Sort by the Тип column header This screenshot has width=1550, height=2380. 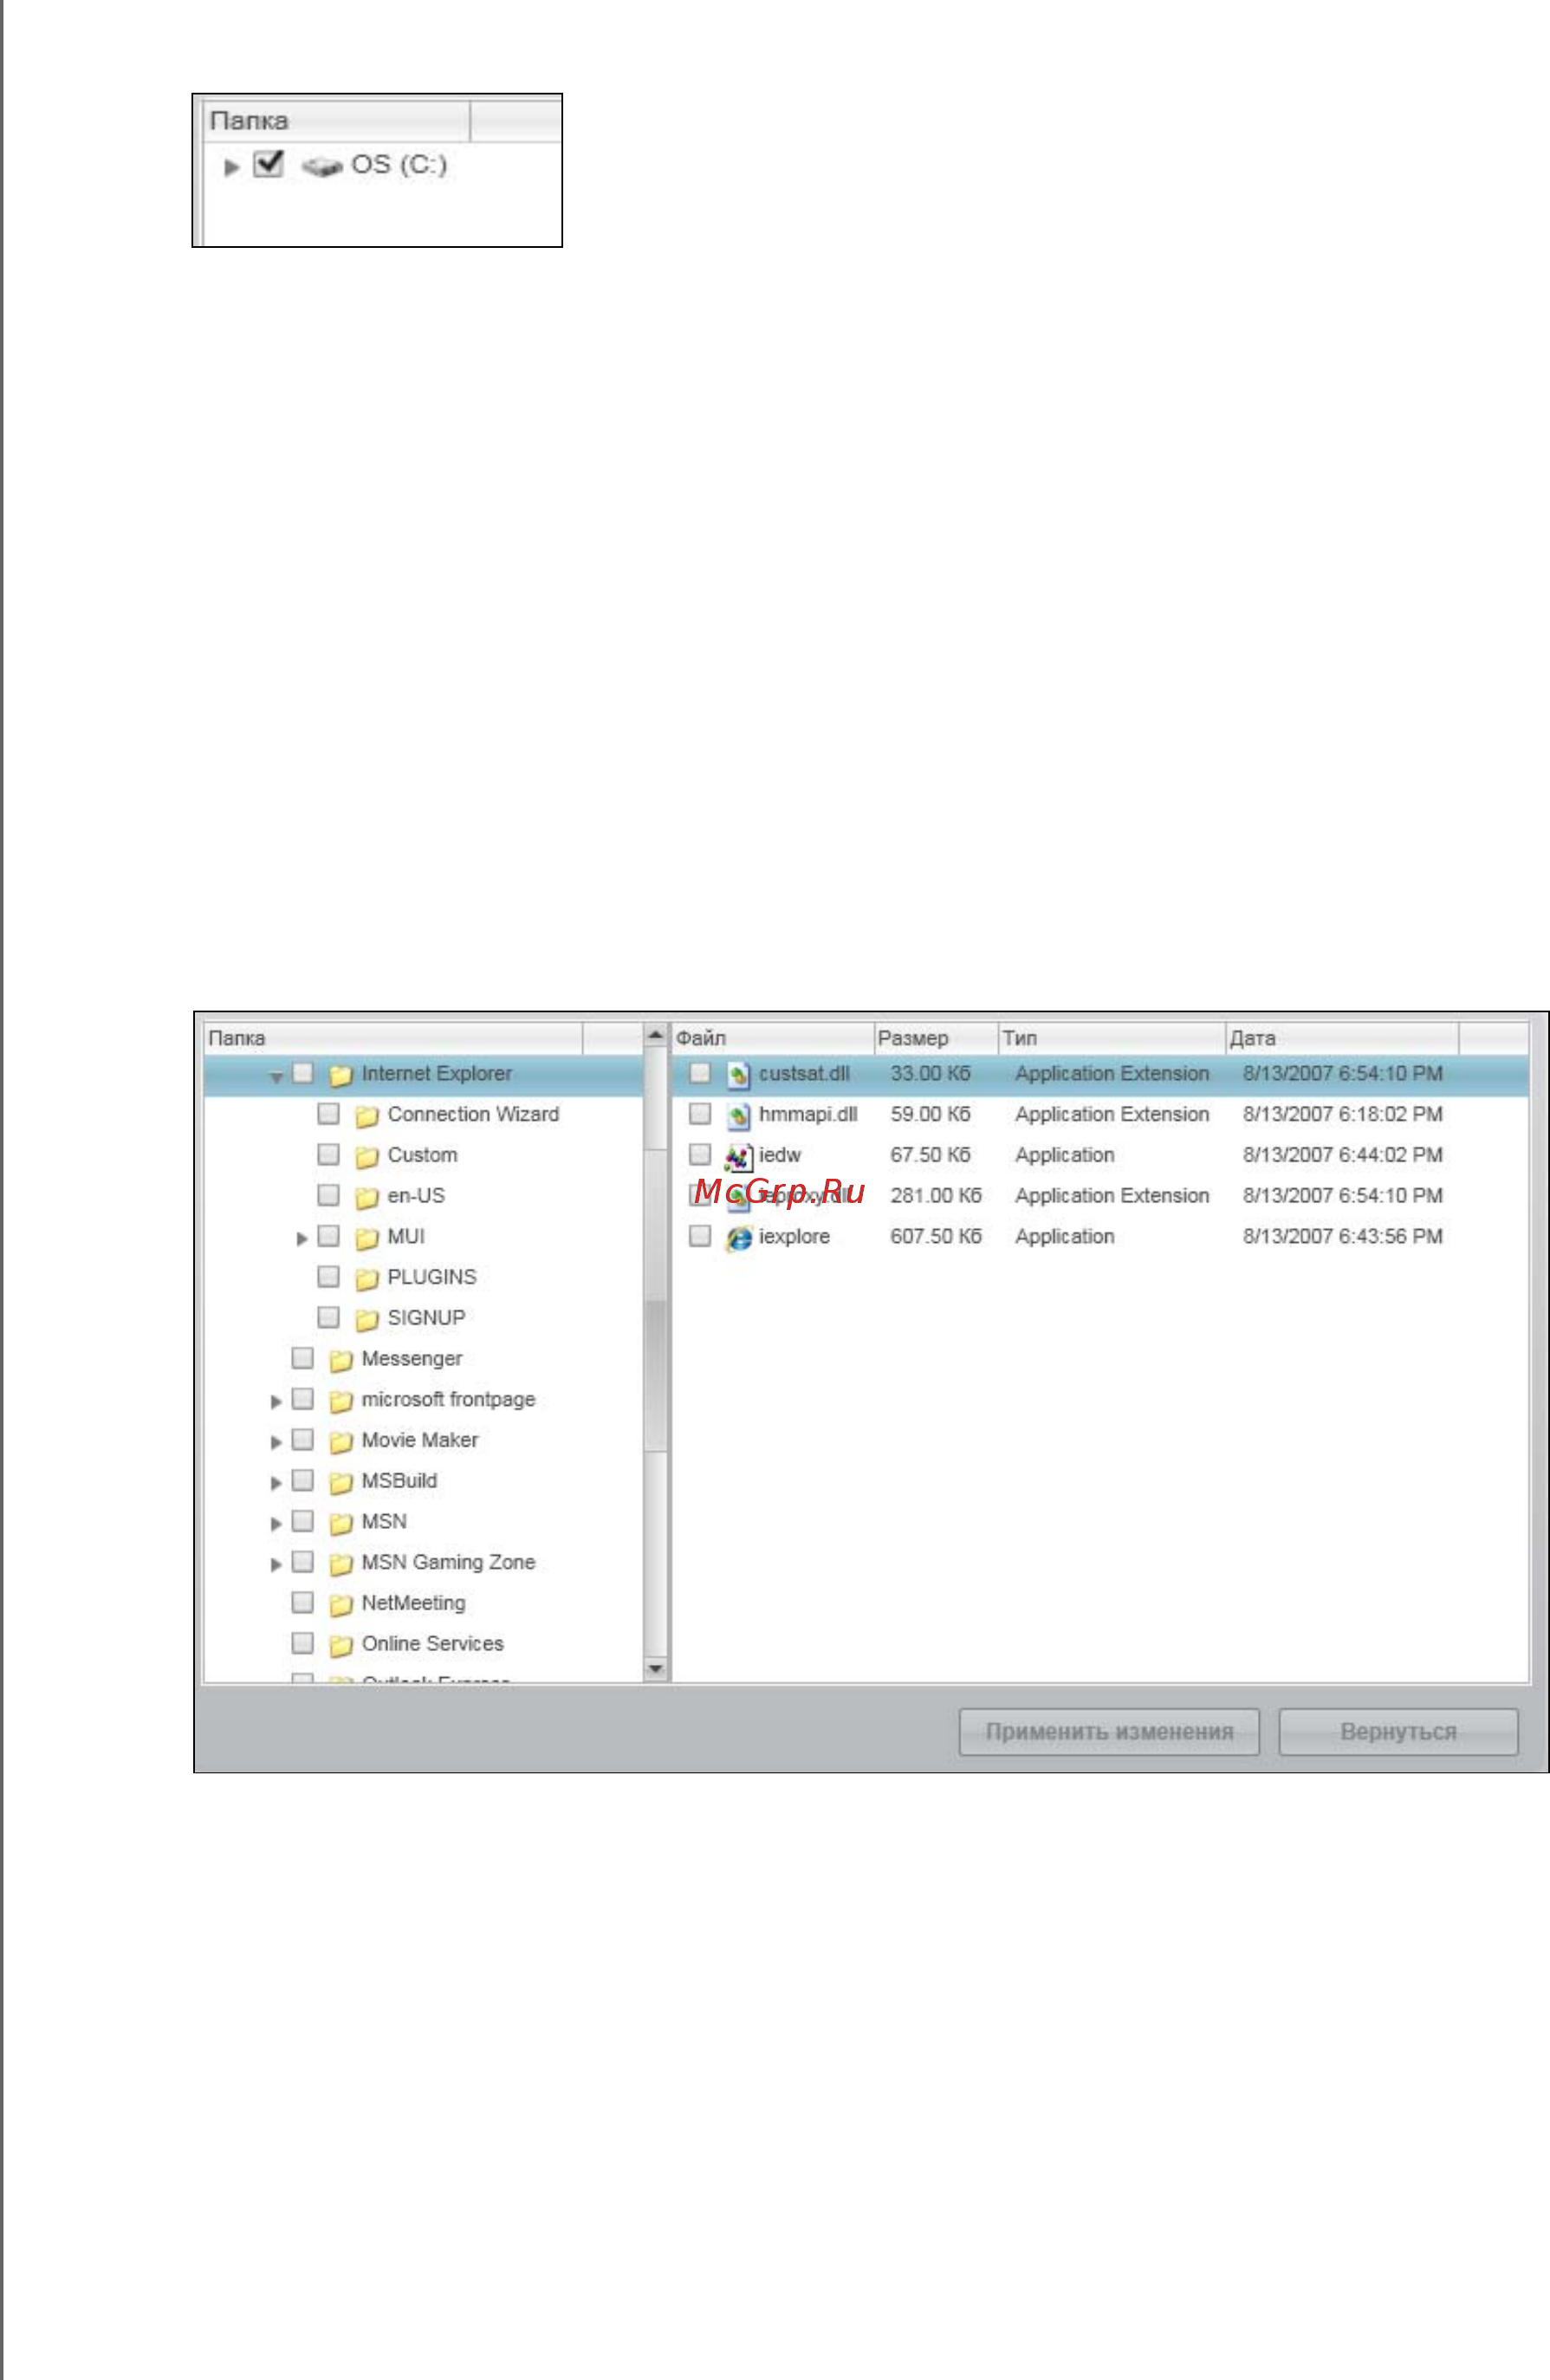click(x=1112, y=1038)
